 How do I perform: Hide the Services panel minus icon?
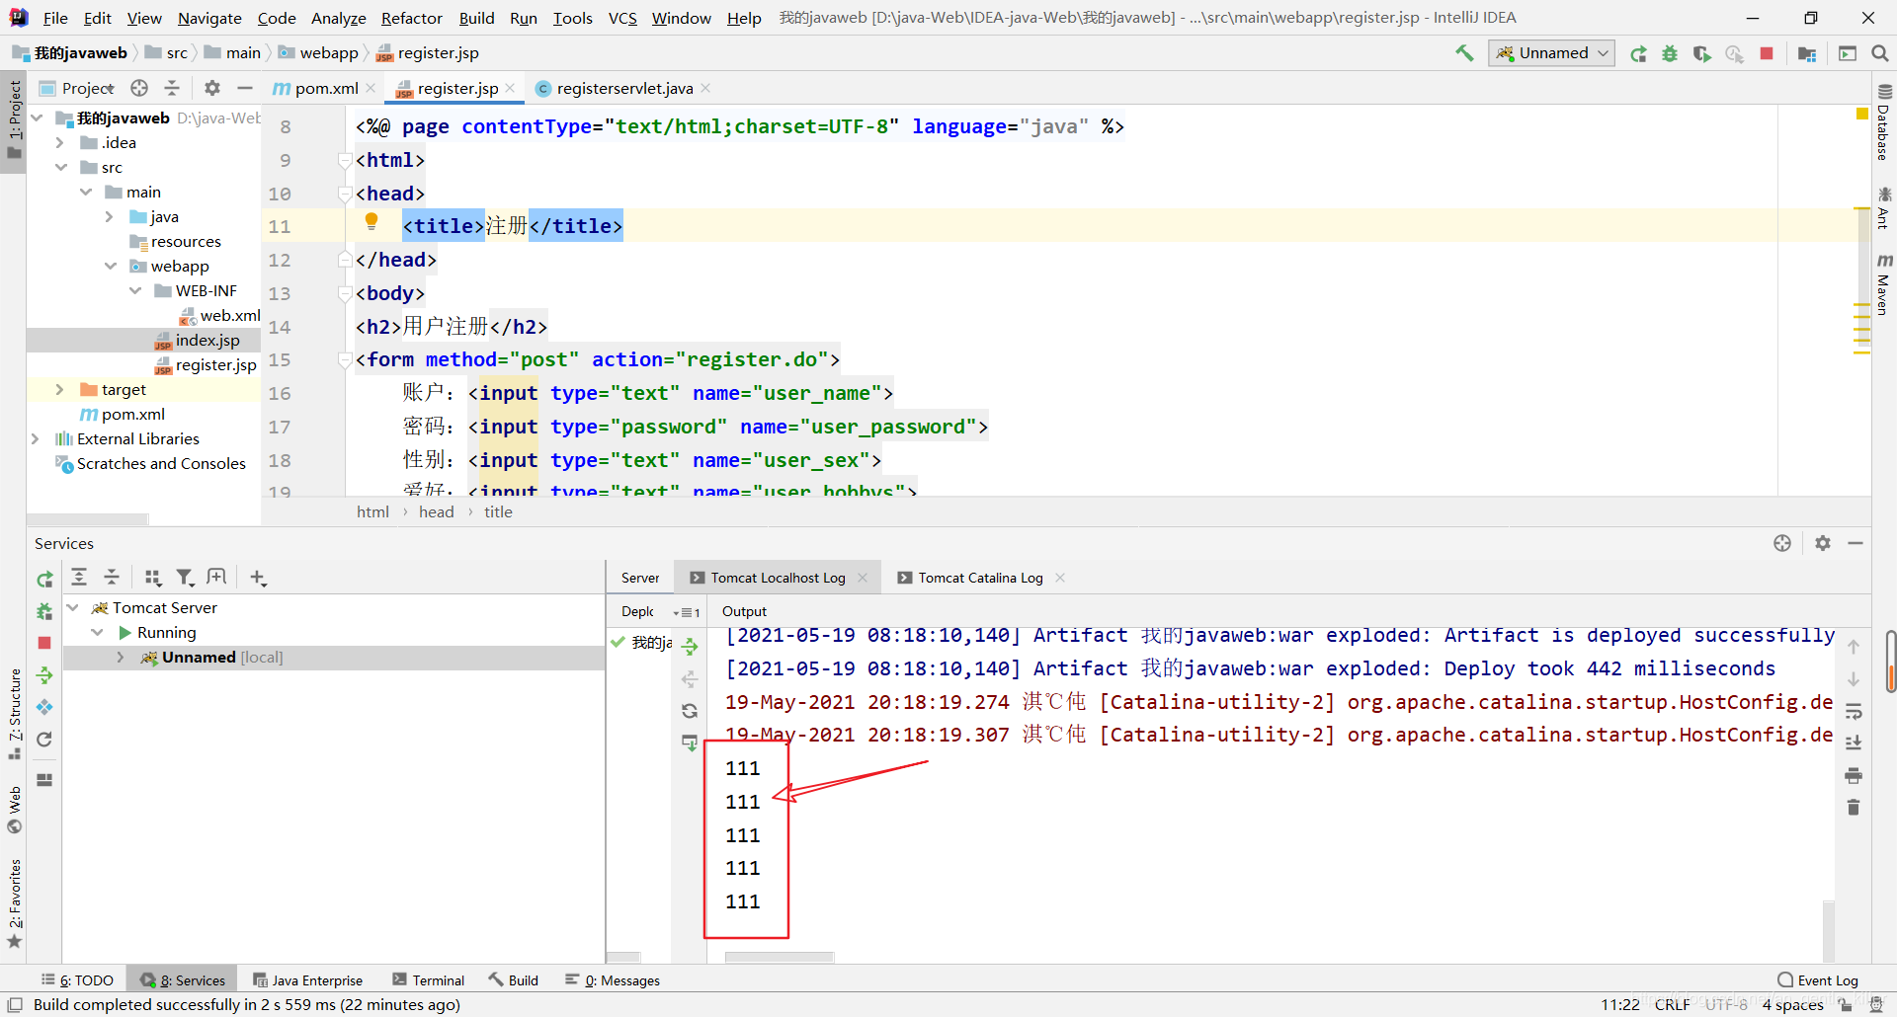[1856, 543]
